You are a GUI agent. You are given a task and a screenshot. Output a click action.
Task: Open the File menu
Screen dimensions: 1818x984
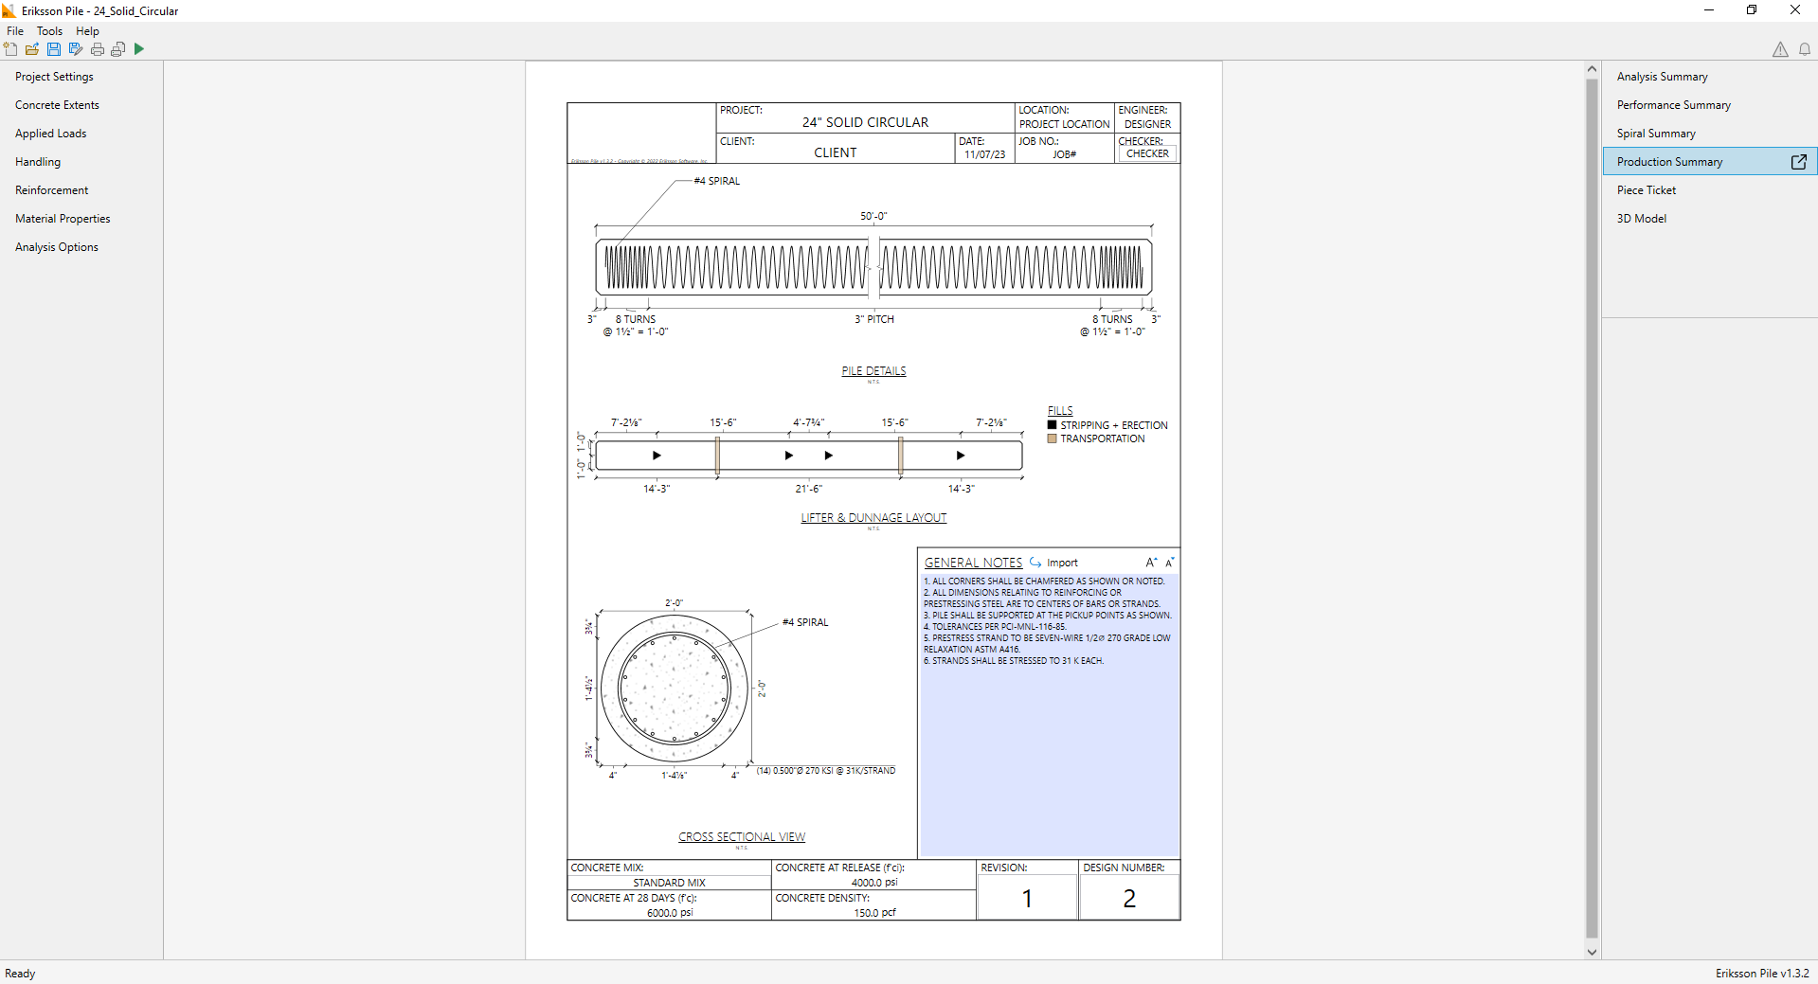pos(15,31)
